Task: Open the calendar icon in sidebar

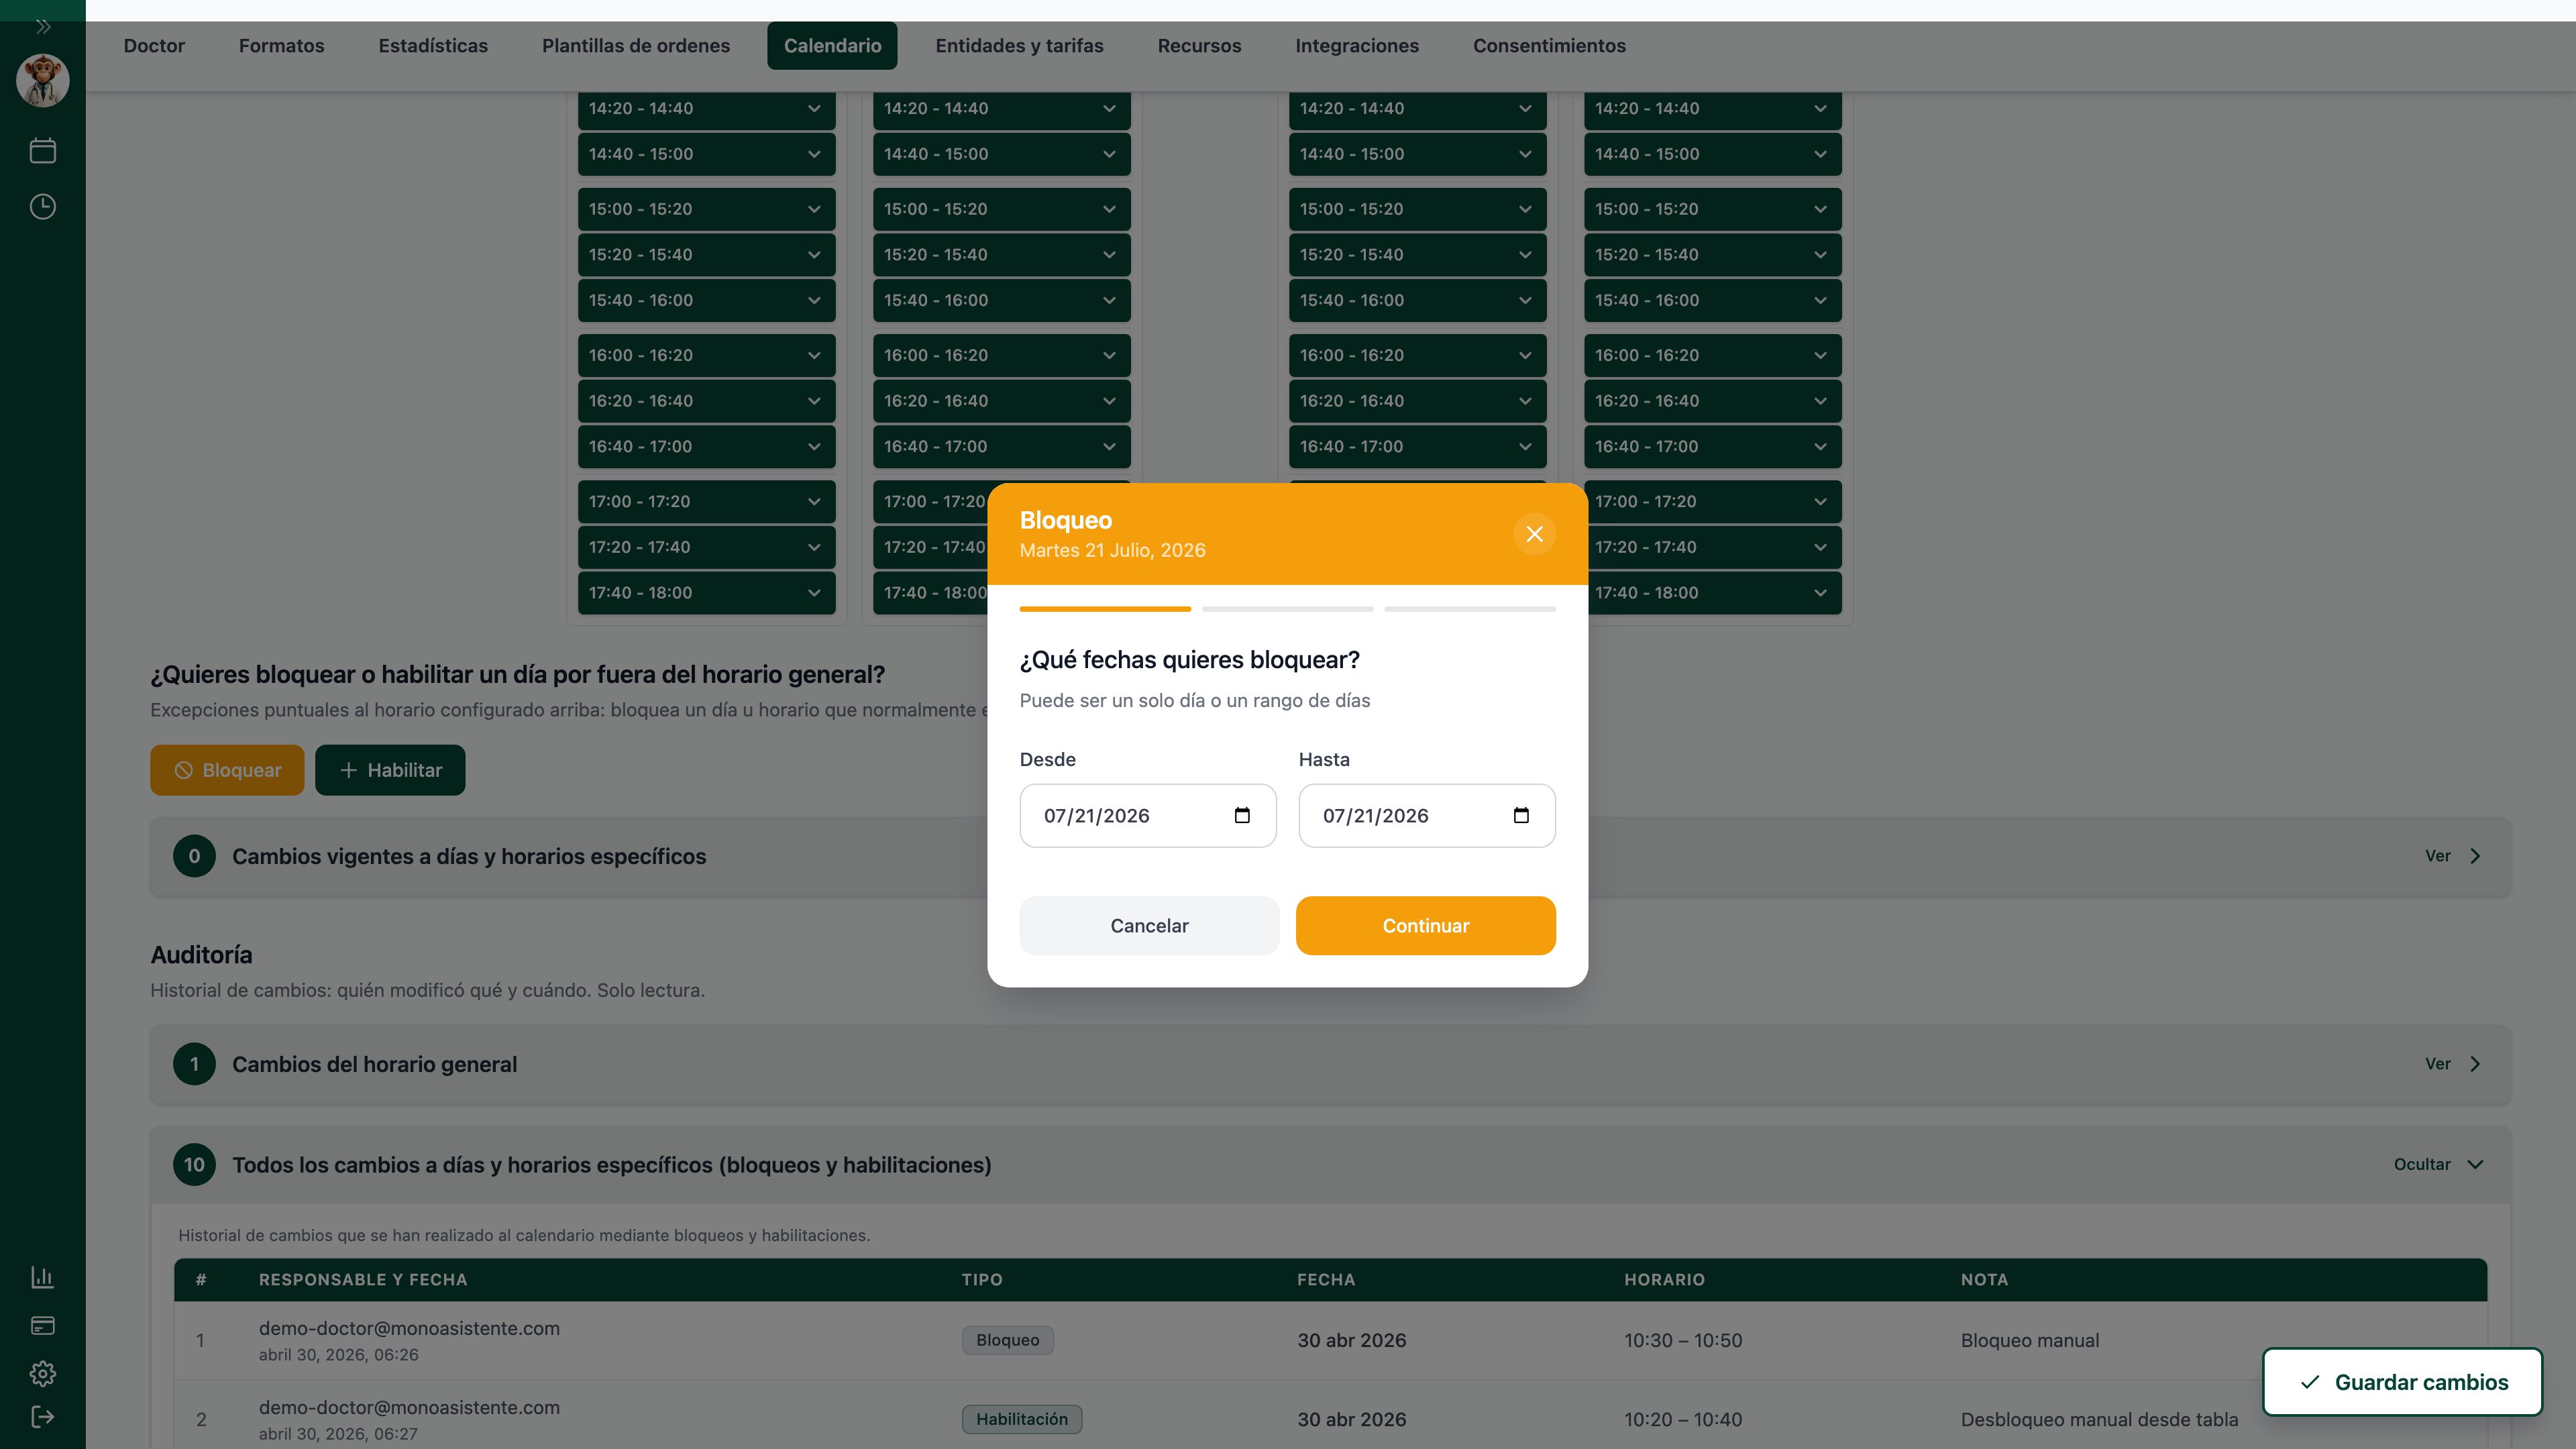Action: pos(42,151)
